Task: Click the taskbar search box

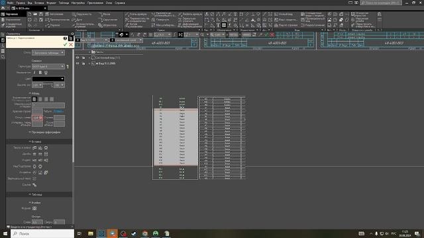Action: click(x=42, y=233)
